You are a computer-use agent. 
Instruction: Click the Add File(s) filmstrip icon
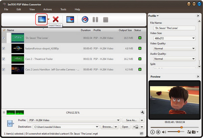click(42, 19)
